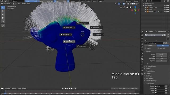Open the Texture properties checker tab
Image resolution: width=170 pixels, height=95 pixels.
142,74
